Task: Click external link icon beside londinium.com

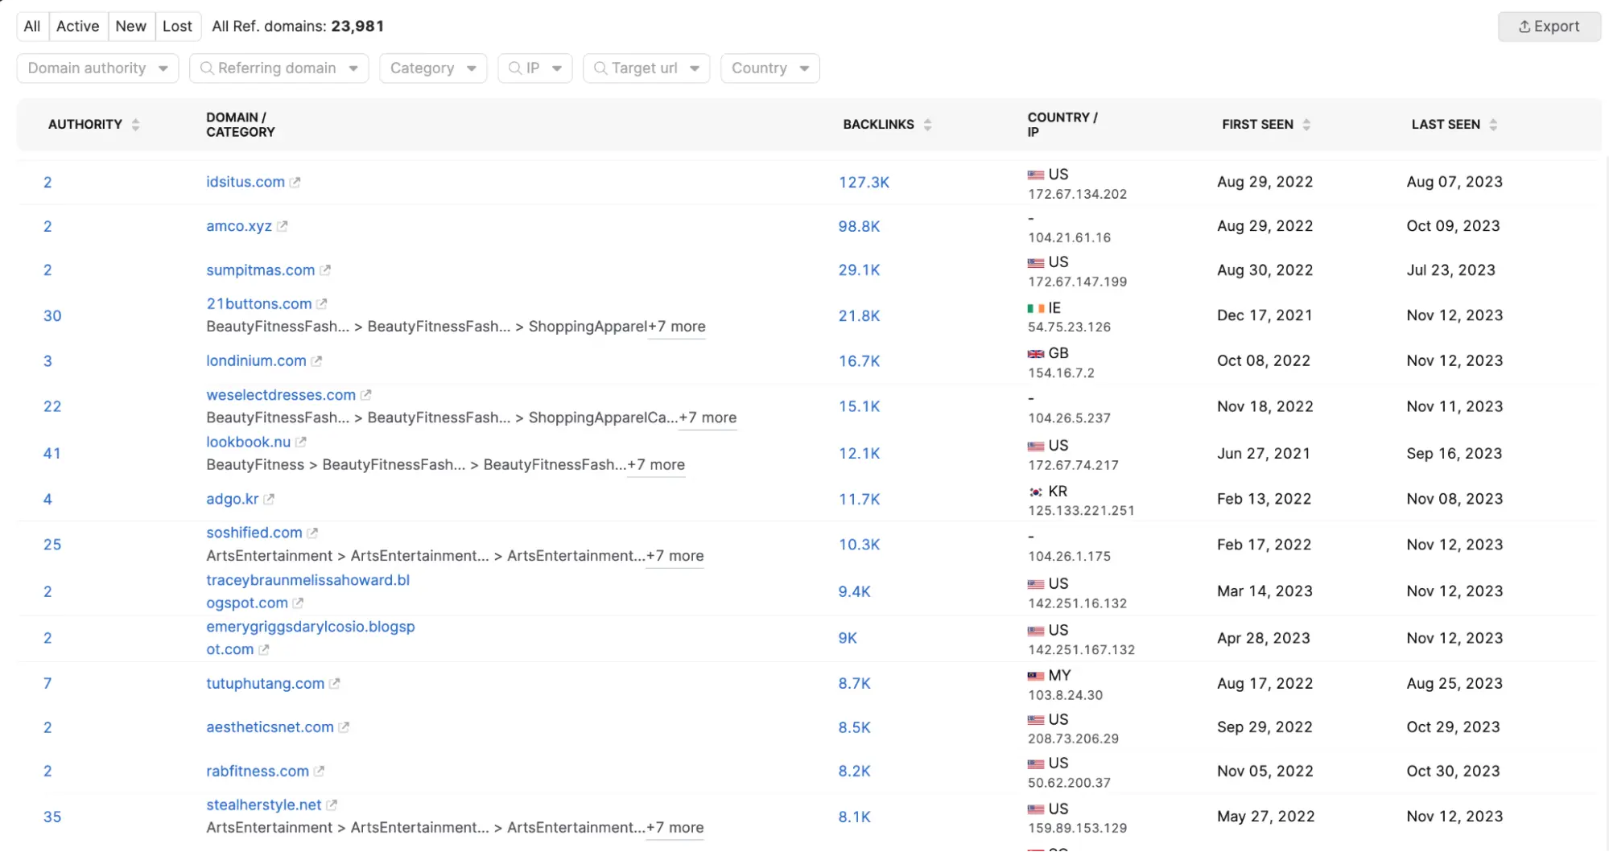Action: tap(317, 361)
